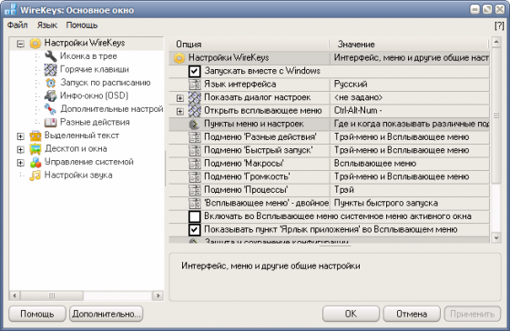
Task: Click the Дополнительно... button
Action: (106, 314)
